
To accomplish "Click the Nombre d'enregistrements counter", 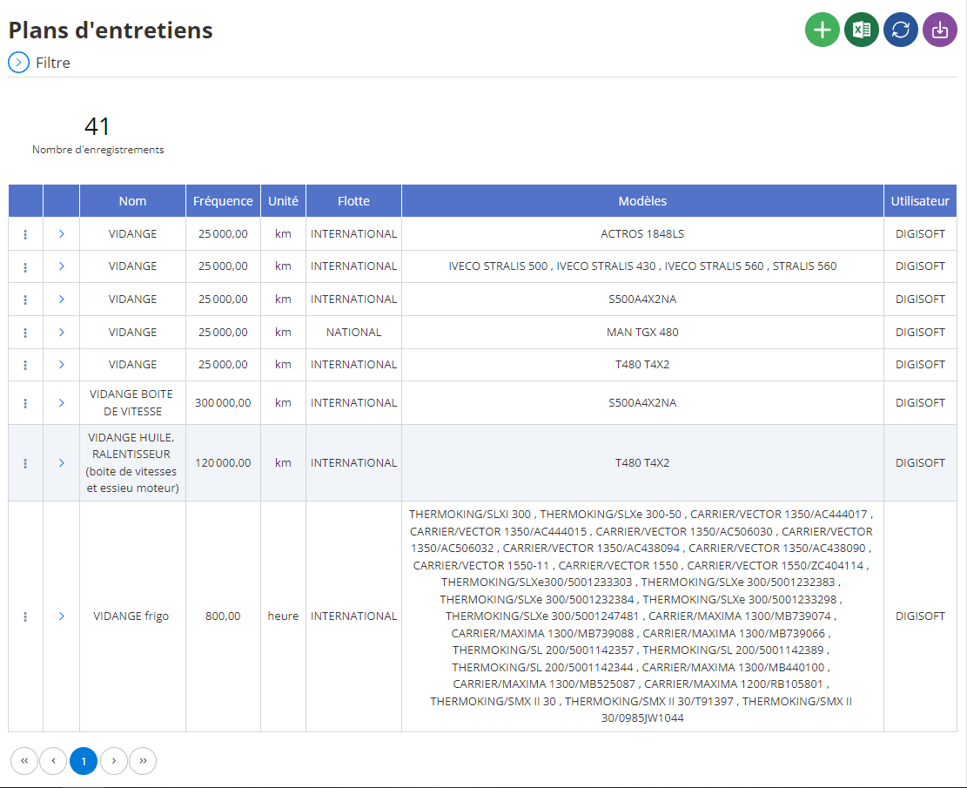I will tap(97, 135).
